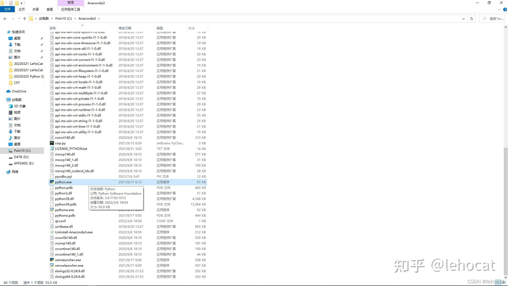Open the quick access toolbar customize dropdown
This screenshot has width=508, height=286.
point(22,3)
